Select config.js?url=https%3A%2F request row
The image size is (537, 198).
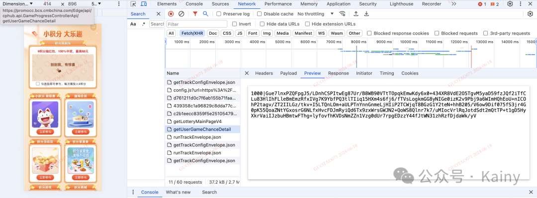click(x=202, y=90)
